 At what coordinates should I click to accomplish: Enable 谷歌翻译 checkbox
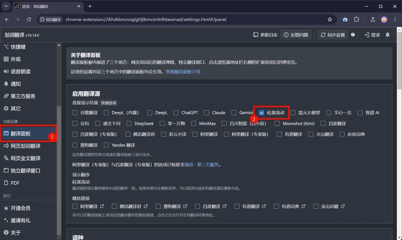coord(75,113)
